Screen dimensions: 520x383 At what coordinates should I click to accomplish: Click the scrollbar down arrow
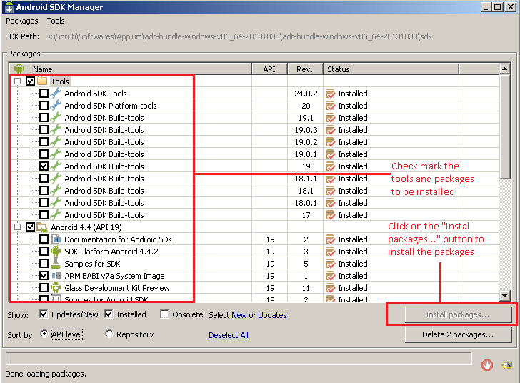504,295
